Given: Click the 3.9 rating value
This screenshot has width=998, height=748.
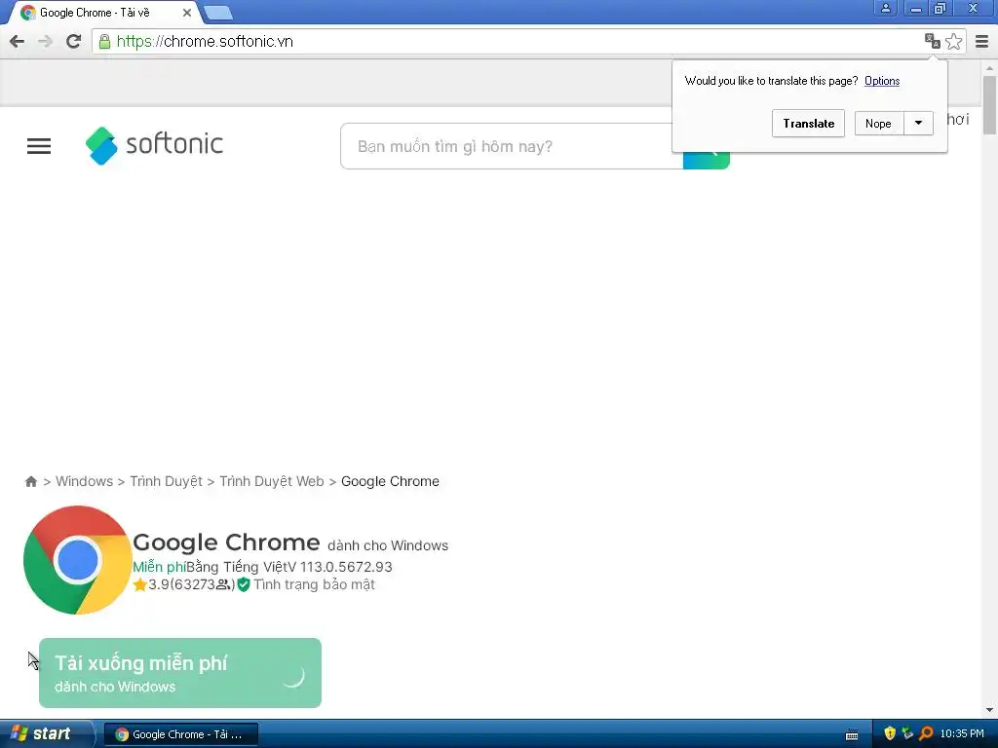Looking at the screenshot, I should (x=159, y=584).
